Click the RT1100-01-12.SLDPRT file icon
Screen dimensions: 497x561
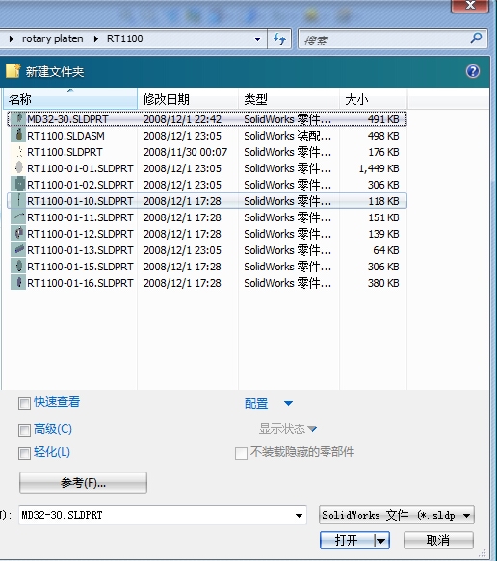click(x=18, y=234)
